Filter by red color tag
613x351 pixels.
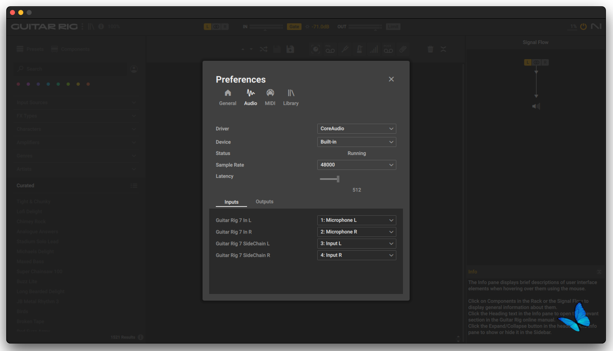(18, 84)
